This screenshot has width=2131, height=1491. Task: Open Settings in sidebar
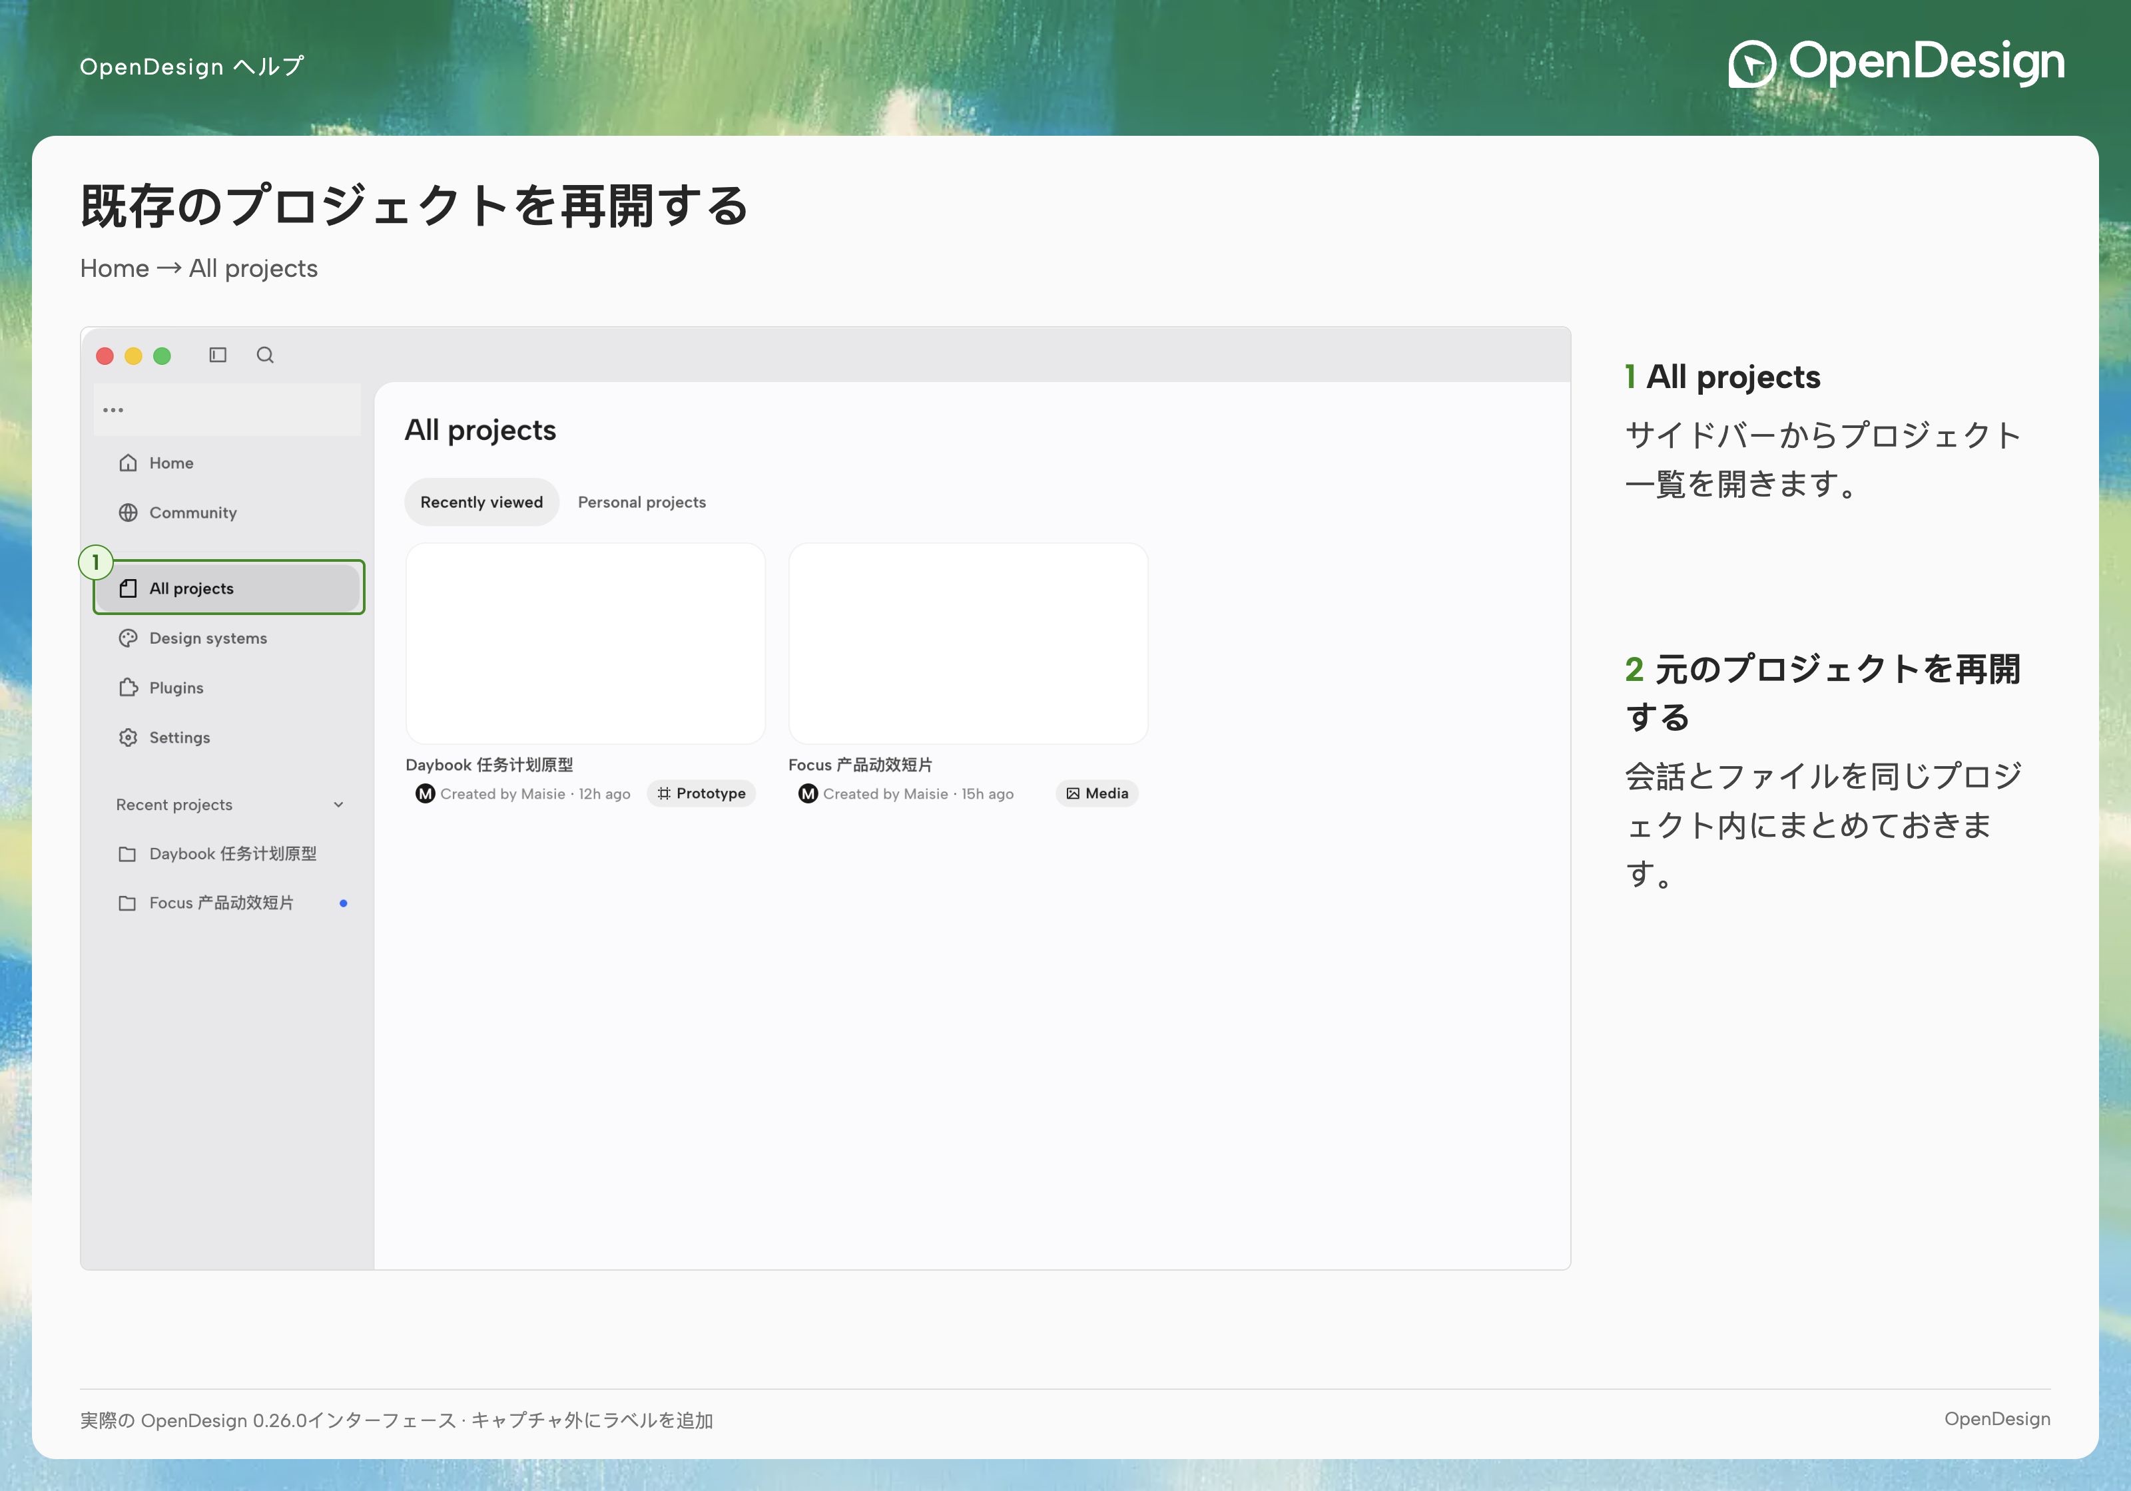pos(227,738)
